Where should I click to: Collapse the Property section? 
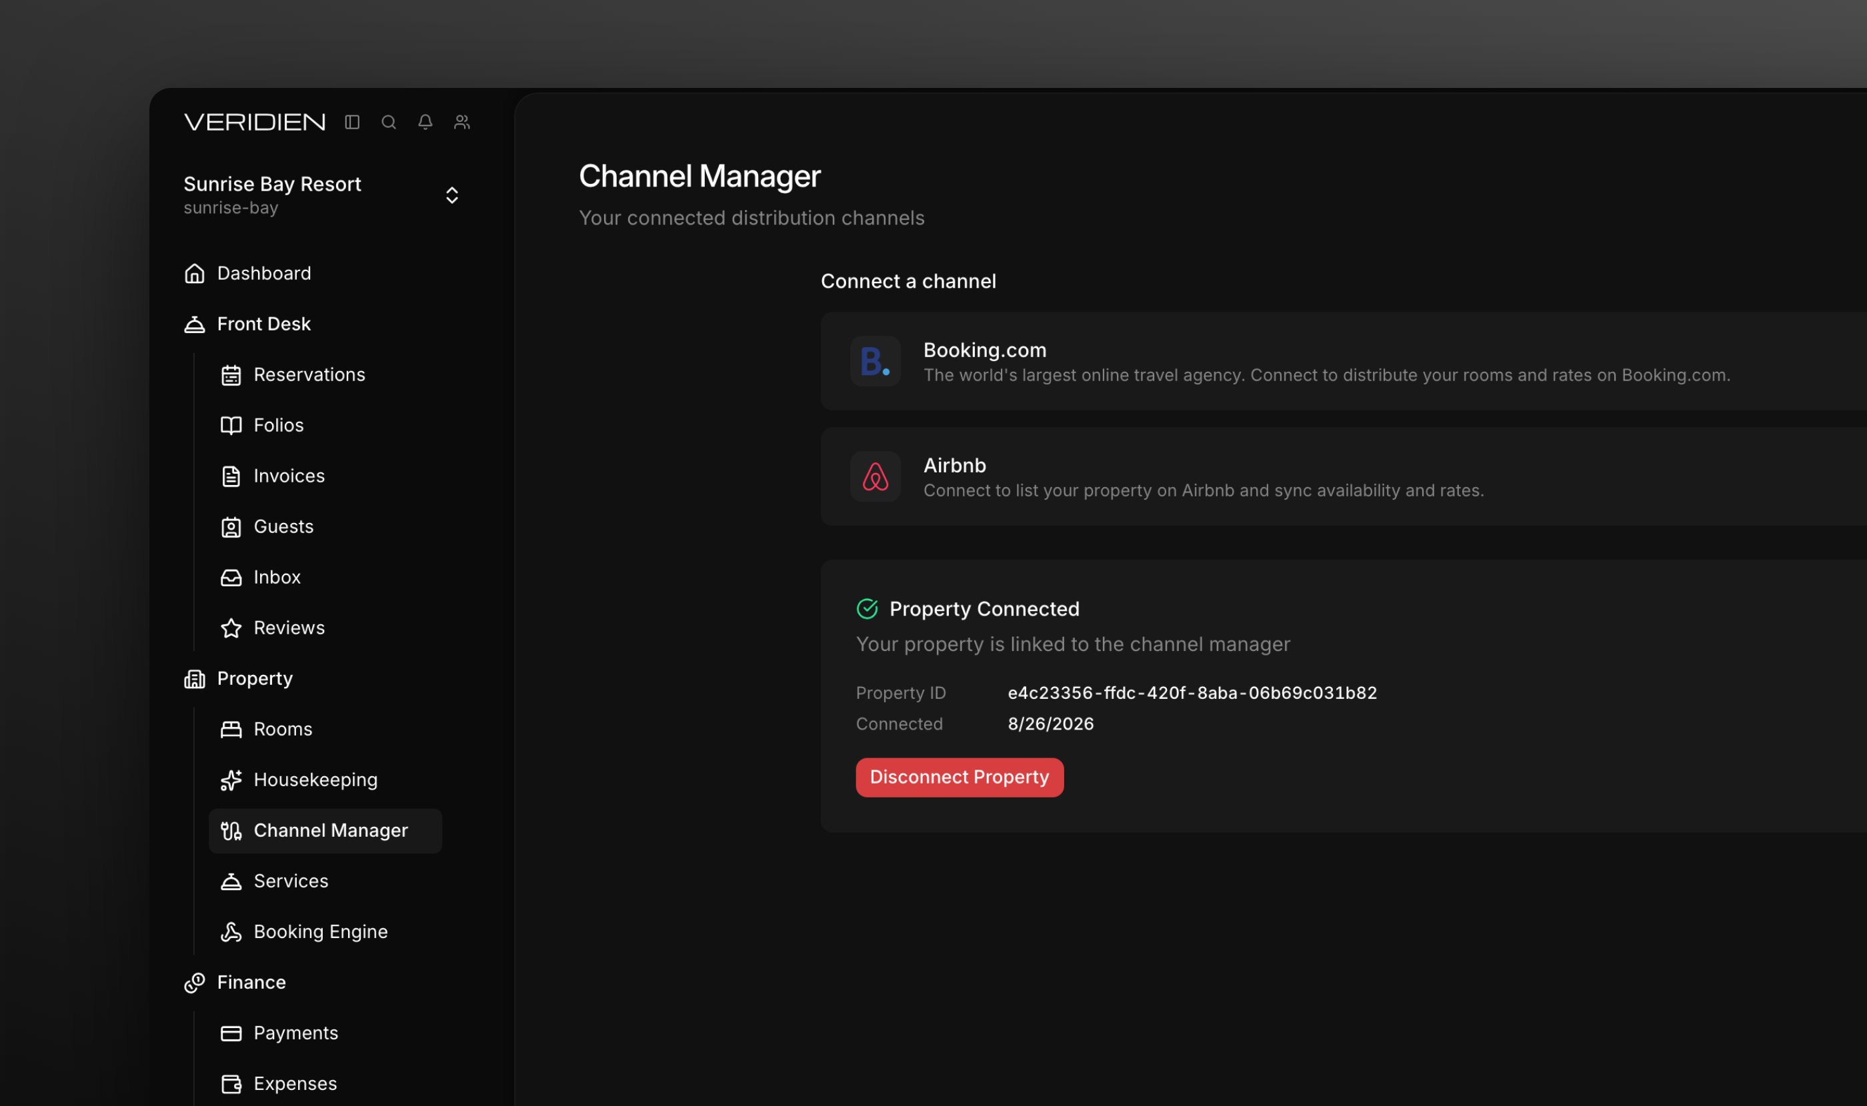[255, 678]
